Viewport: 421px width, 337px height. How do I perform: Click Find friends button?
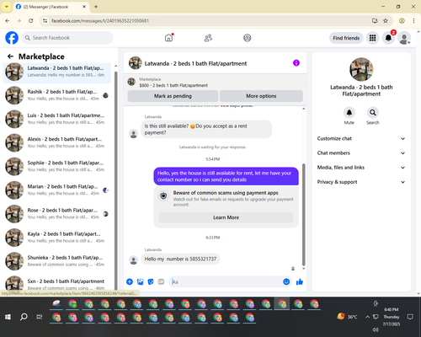[x=346, y=38]
